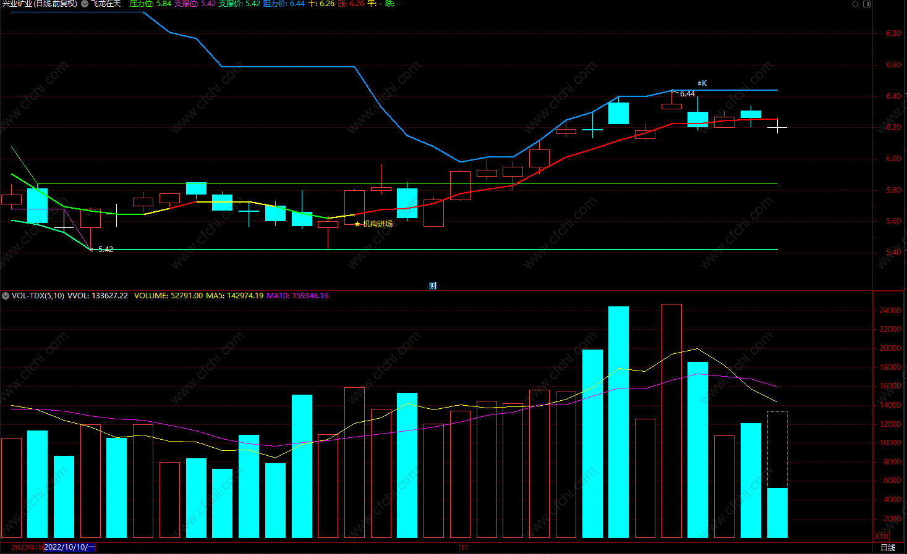Click the 压力位: 5.84 value
Image resolution: width=907 pixels, height=554 pixels.
pos(150,4)
